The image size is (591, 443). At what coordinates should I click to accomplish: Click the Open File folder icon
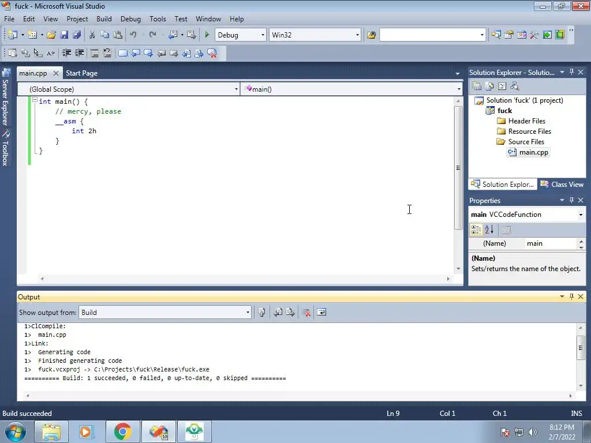pyautogui.click(x=51, y=35)
